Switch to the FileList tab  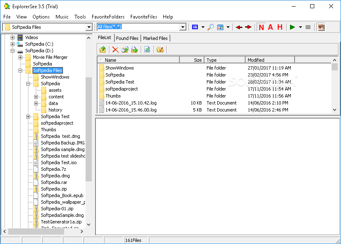click(x=104, y=37)
